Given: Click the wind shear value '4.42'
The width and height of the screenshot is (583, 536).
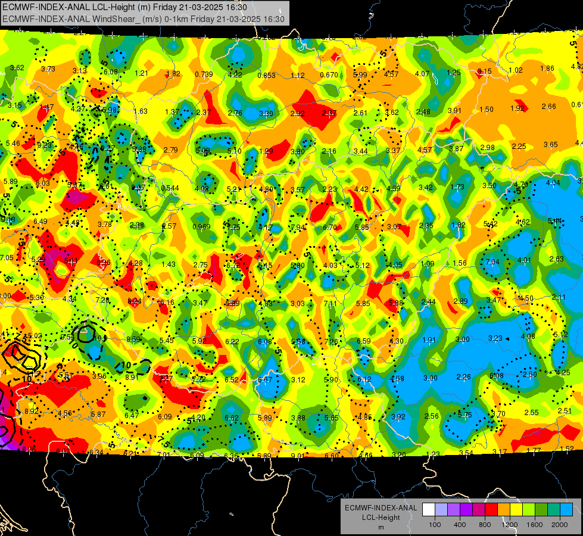Looking at the screenshot, I should tap(361, 189).
